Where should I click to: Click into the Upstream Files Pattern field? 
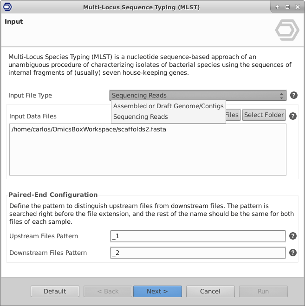click(198, 236)
